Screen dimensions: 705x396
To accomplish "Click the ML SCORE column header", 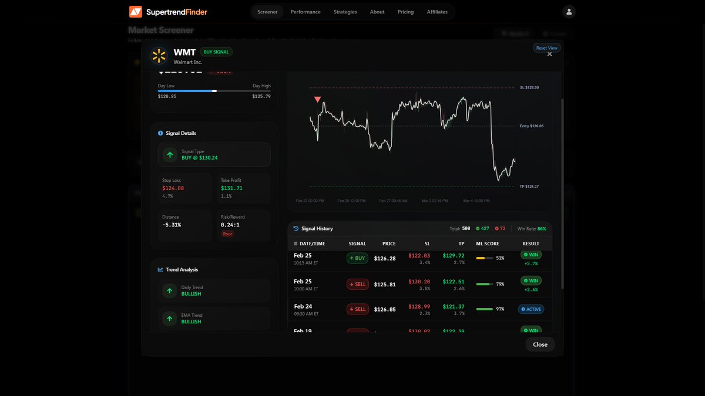I will pos(487,243).
